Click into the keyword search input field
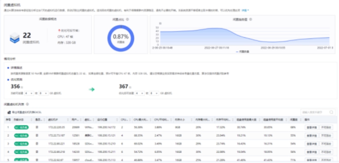Image resolution: width=339 pixels, height=163 pixels. point(315,112)
